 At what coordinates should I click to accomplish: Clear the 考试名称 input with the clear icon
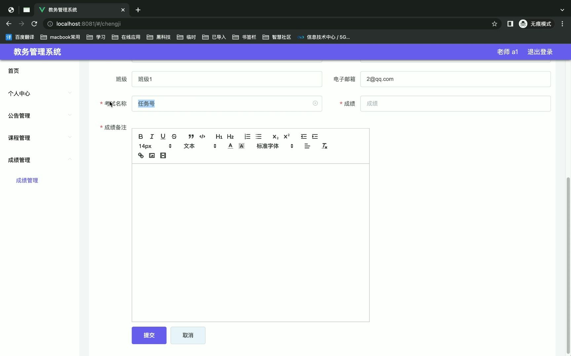315,104
